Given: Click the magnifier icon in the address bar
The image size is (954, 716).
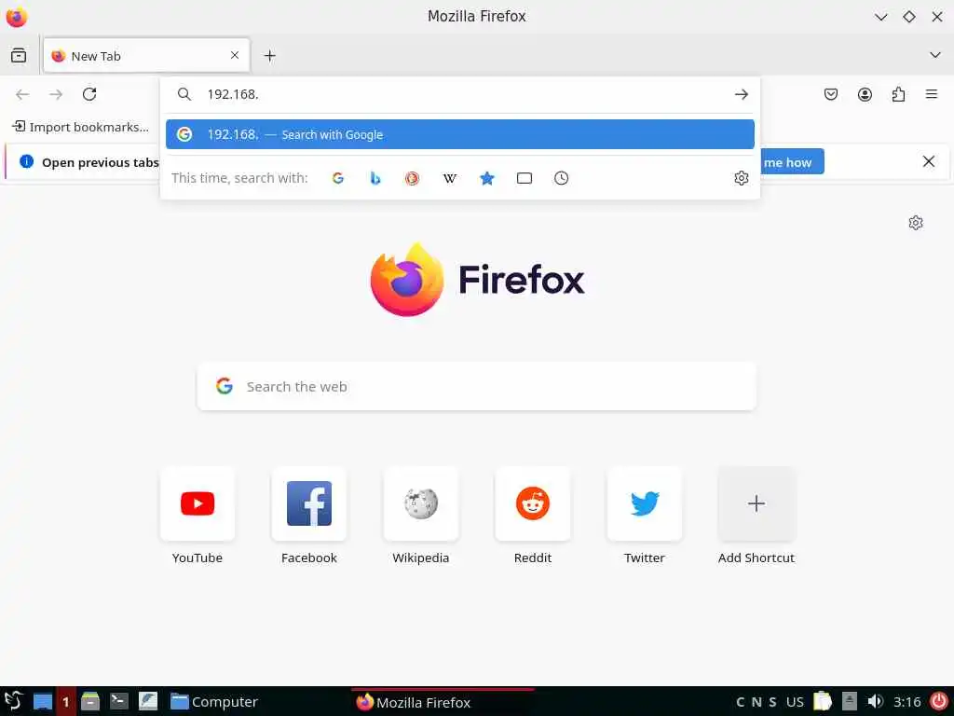Looking at the screenshot, I should coord(184,94).
